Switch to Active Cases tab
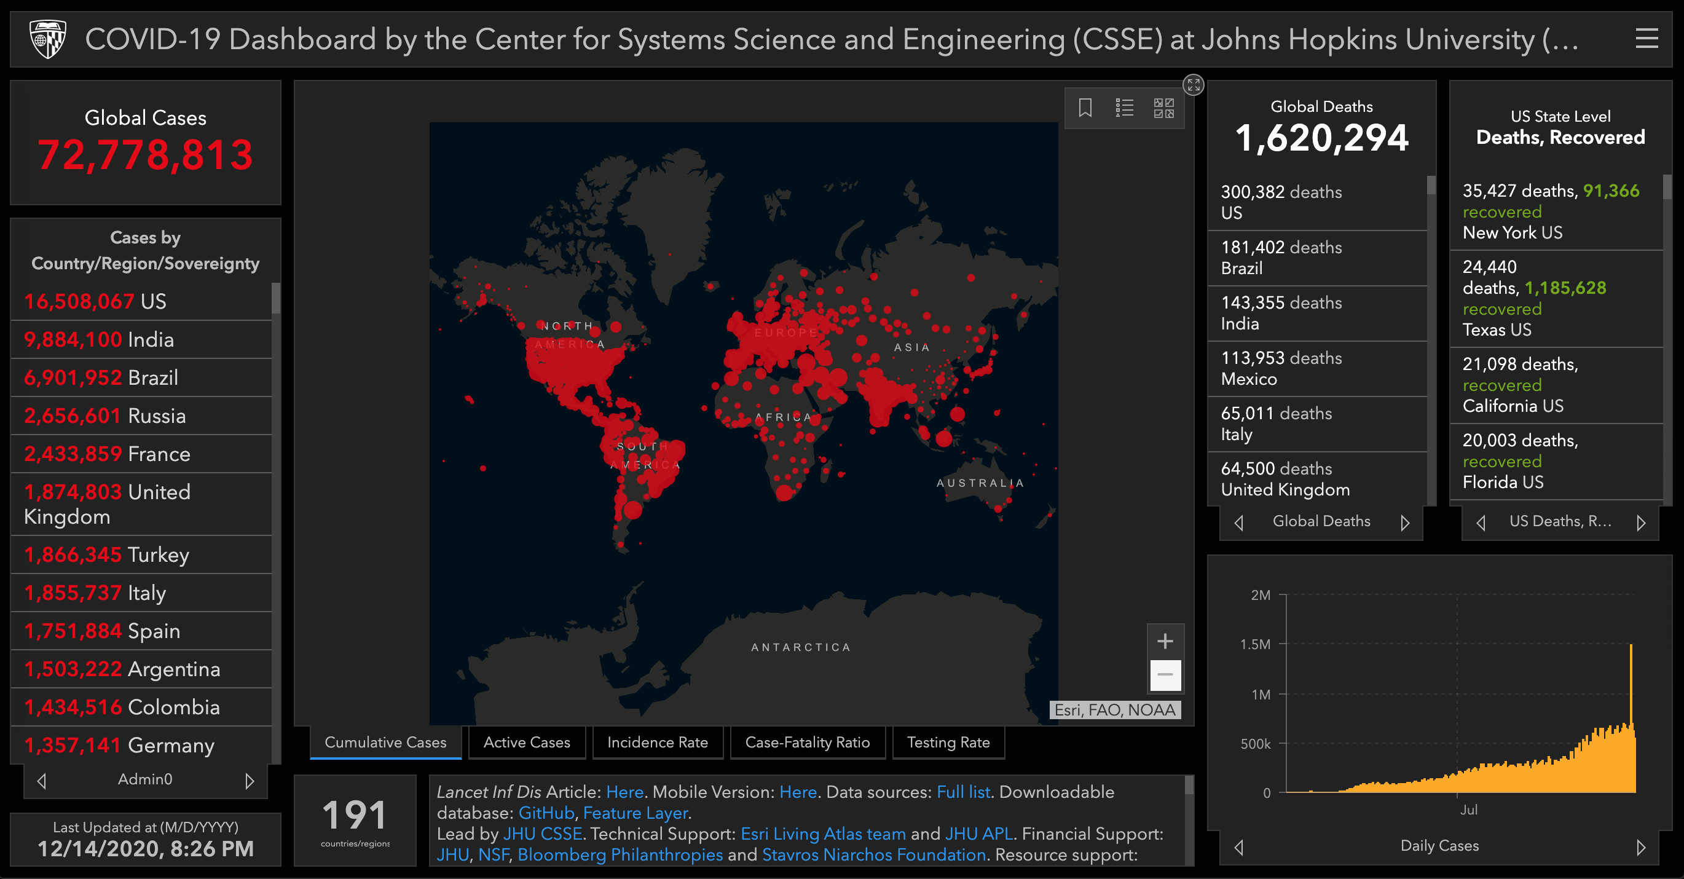The height and width of the screenshot is (879, 1684). (527, 743)
